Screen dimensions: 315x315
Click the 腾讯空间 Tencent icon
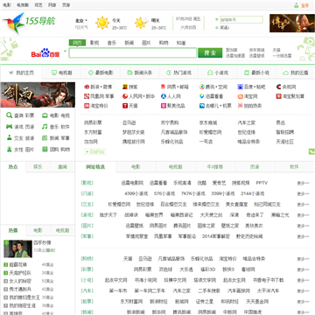[x=202, y=87]
